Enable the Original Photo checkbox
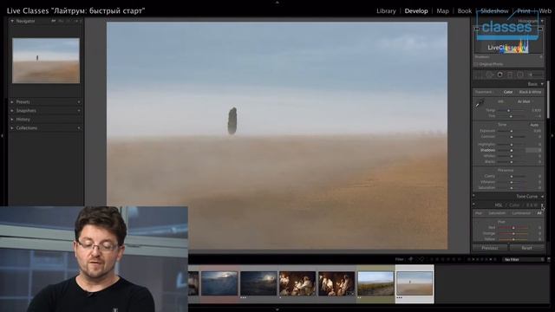The width and height of the screenshot is (555, 312). (x=476, y=64)
